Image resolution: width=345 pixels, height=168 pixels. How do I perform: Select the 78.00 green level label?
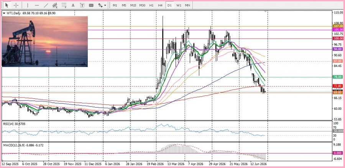(x=338, y=77)
